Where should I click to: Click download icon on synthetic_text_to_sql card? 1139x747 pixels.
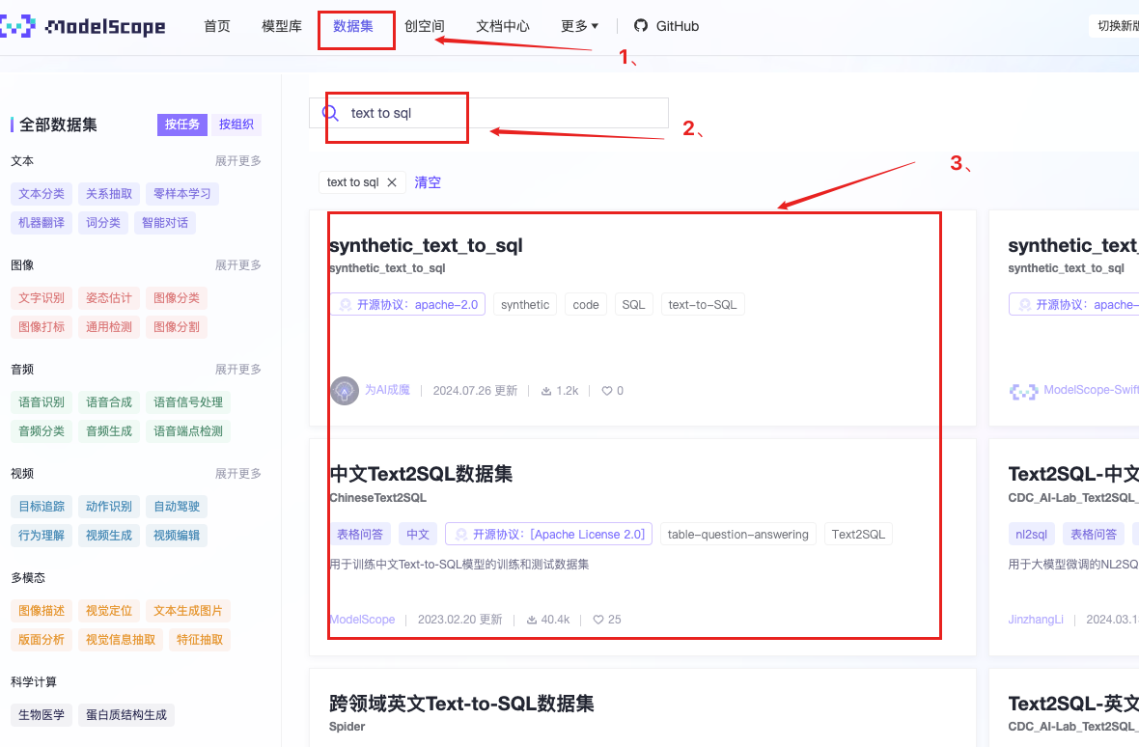(x=546, y=391)
